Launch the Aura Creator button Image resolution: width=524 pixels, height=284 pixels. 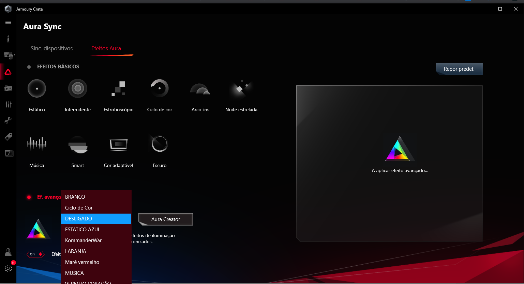(x=166, y=219)
